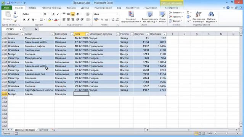Toggle Underline (Ч) formatting
244x137 pixels.
pyautogui.click(x=33, y=20)
